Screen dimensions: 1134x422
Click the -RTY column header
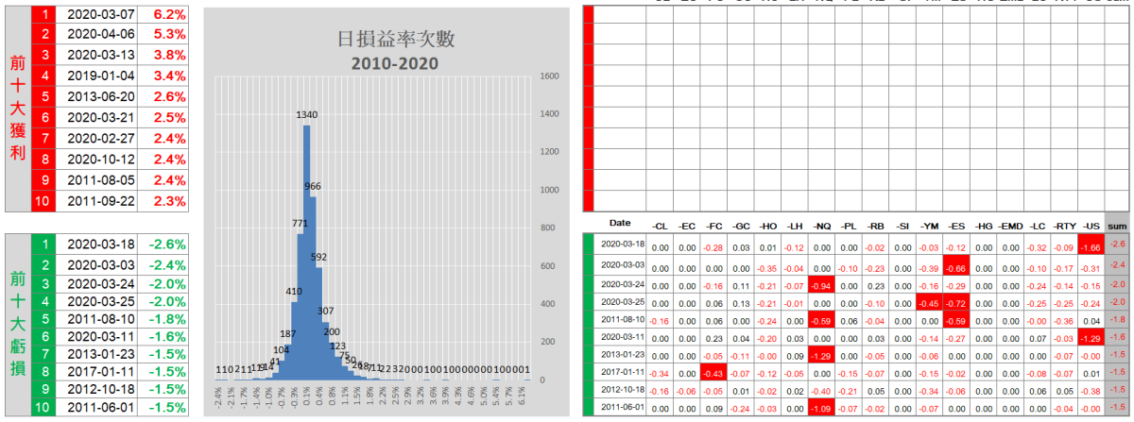click(1064, 225)
